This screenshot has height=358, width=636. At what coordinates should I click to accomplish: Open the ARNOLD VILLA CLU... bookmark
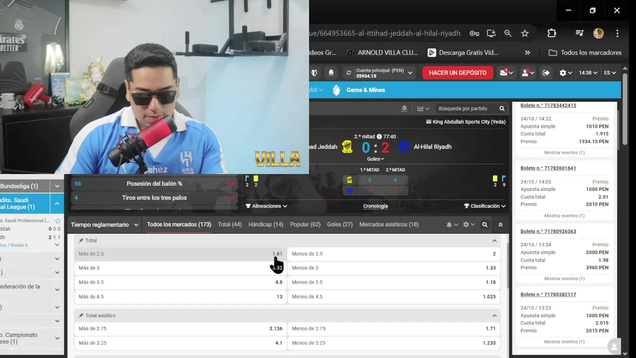tap(383, 53)
